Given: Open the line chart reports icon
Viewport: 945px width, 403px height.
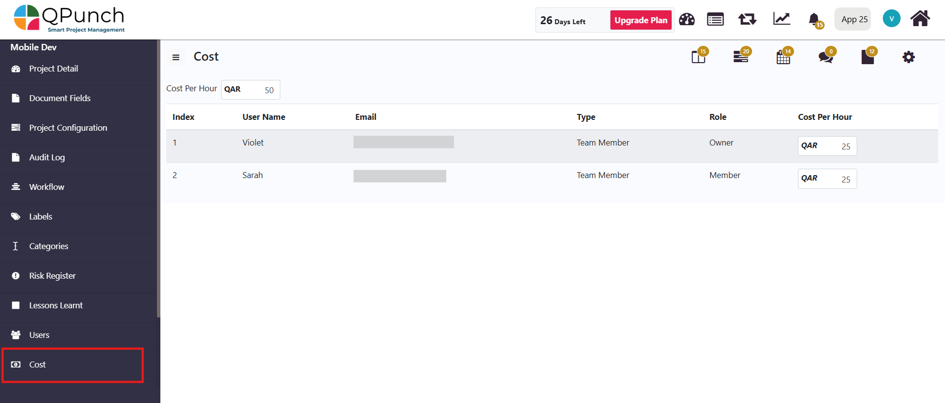Looking at the screenshot, I should click(782, 19).
